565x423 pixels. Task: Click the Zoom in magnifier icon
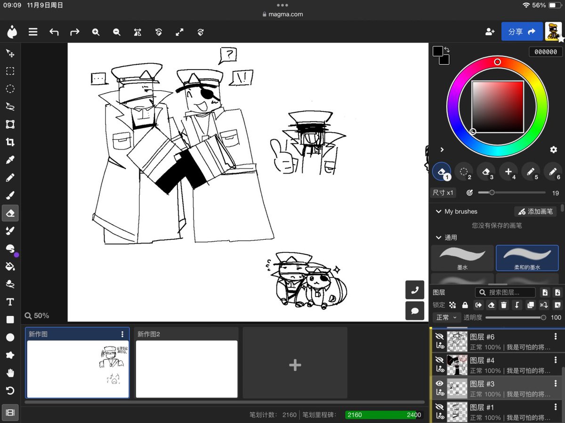click(x=96, y=32)
